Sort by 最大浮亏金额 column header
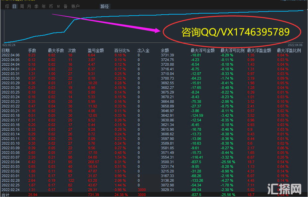Viewport: 308px width, 197px height. [x=202, y=51]
